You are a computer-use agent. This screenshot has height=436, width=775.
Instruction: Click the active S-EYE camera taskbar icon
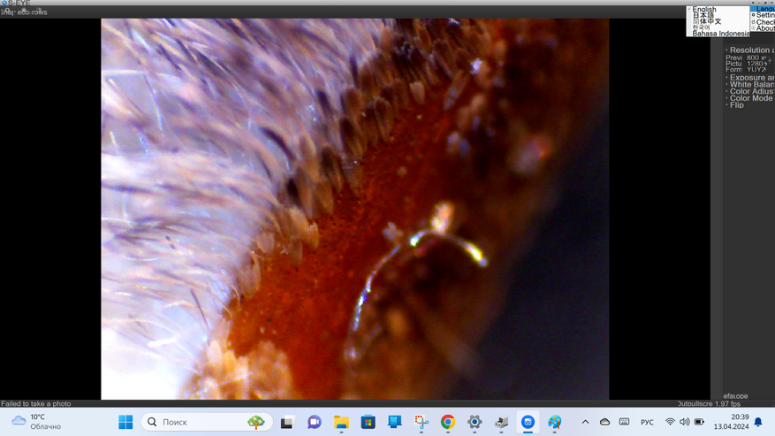528,422
